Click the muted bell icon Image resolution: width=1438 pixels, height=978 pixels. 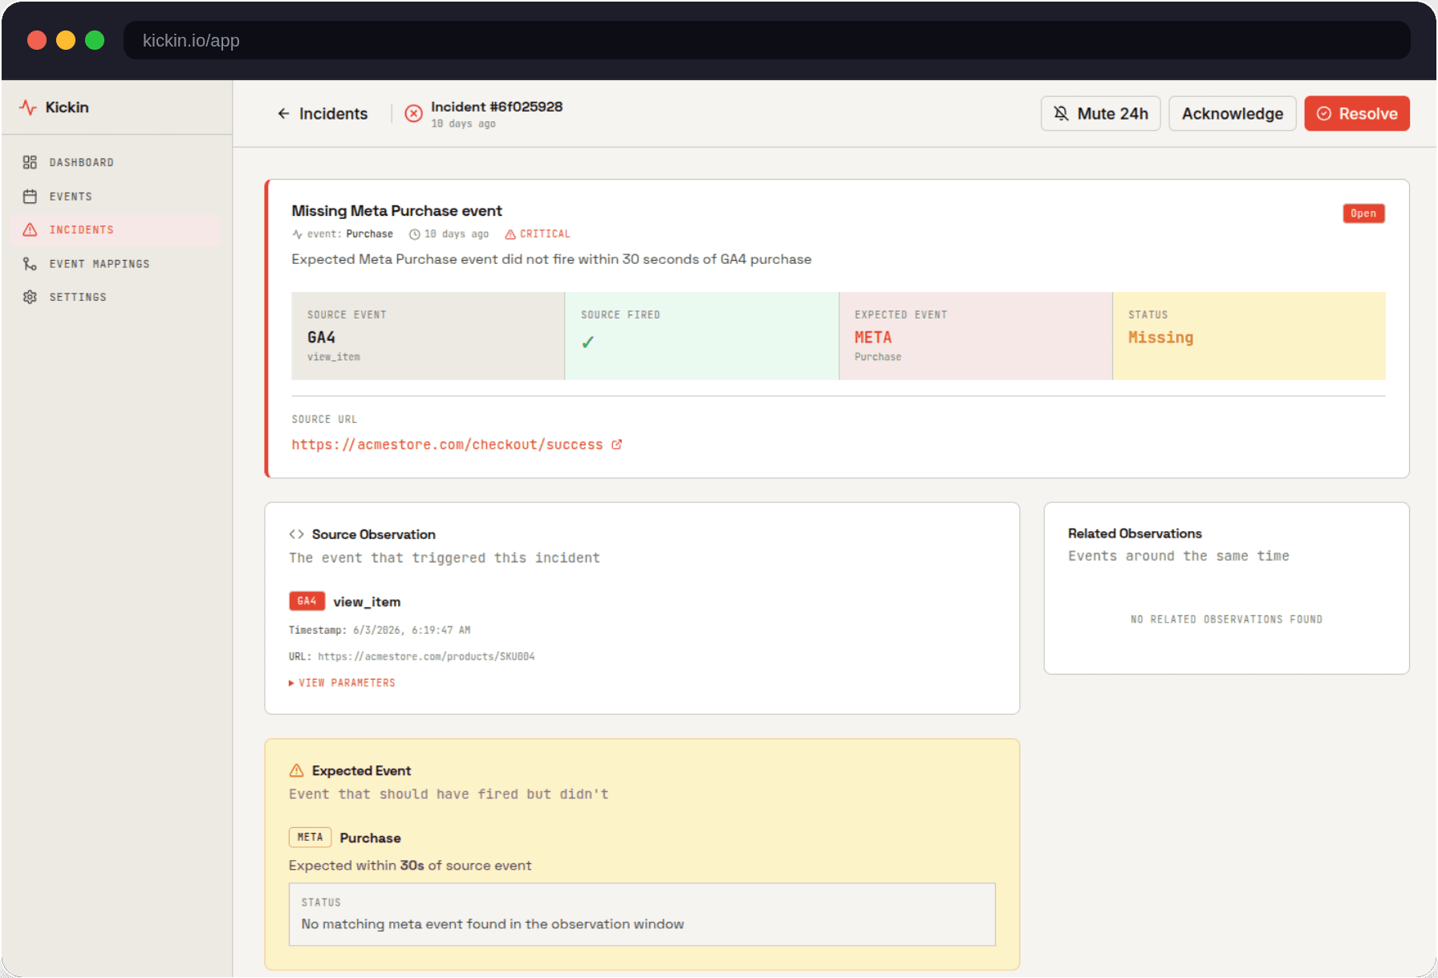pyautogui.click(x=1061, y=114)
